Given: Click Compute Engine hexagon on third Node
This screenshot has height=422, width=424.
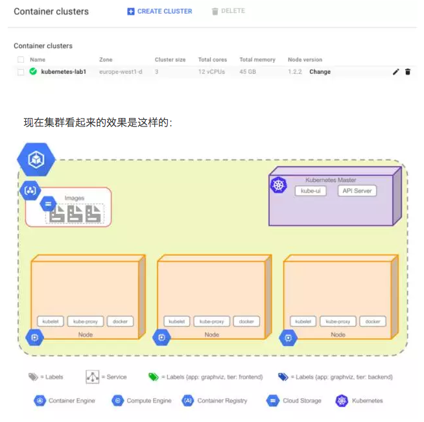Looking at the screenshot, I should pos(289,337).
